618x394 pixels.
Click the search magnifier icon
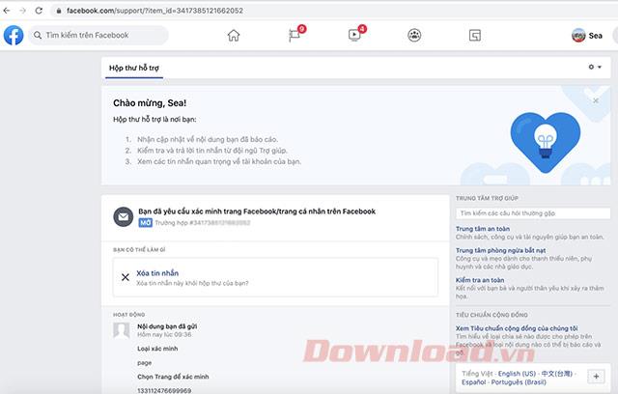[x=38, y=35]
